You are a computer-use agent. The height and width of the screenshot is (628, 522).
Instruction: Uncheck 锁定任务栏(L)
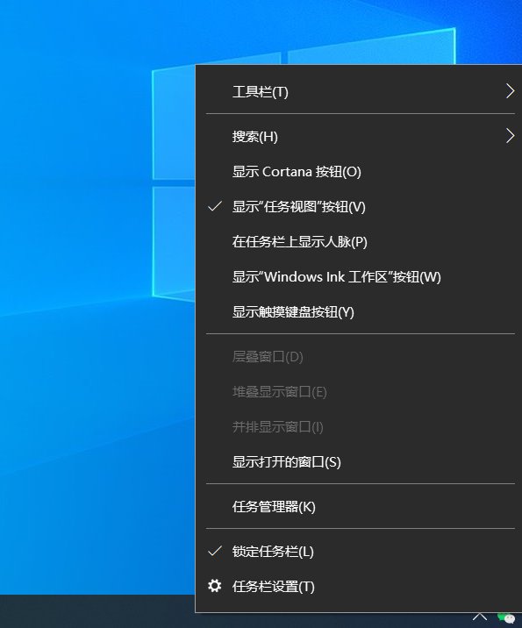click(x=360, y=552)
